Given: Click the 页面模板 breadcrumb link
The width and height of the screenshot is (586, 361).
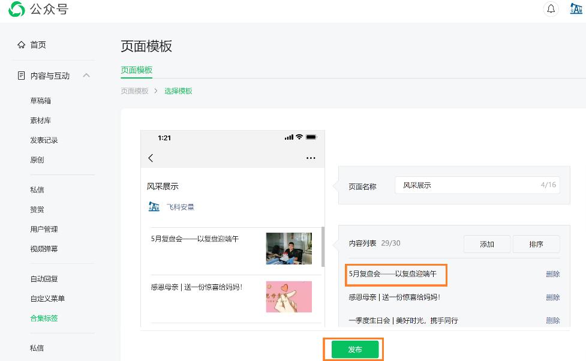Looking at the screenshot, I should (x=134, y=91).
